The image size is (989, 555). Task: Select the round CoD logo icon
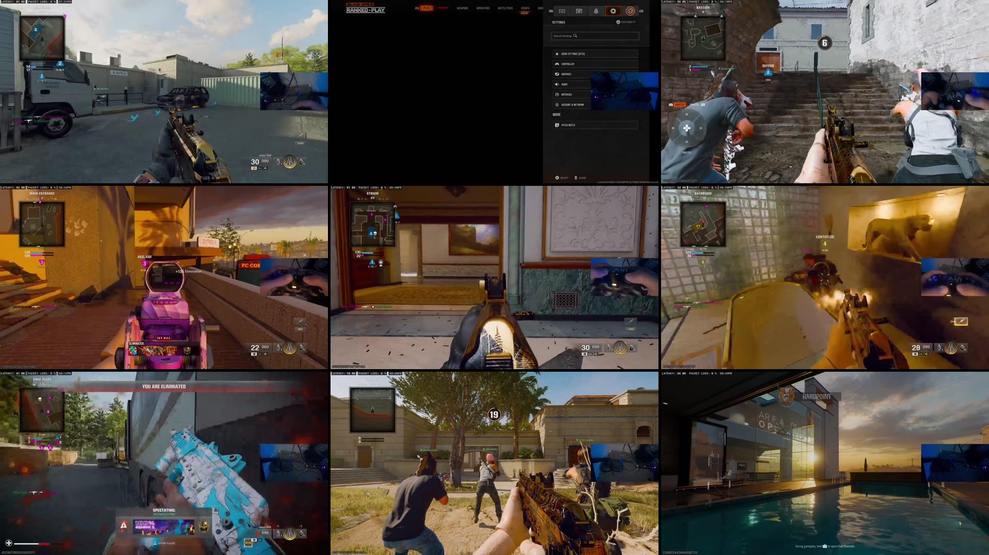click(631, 12)
